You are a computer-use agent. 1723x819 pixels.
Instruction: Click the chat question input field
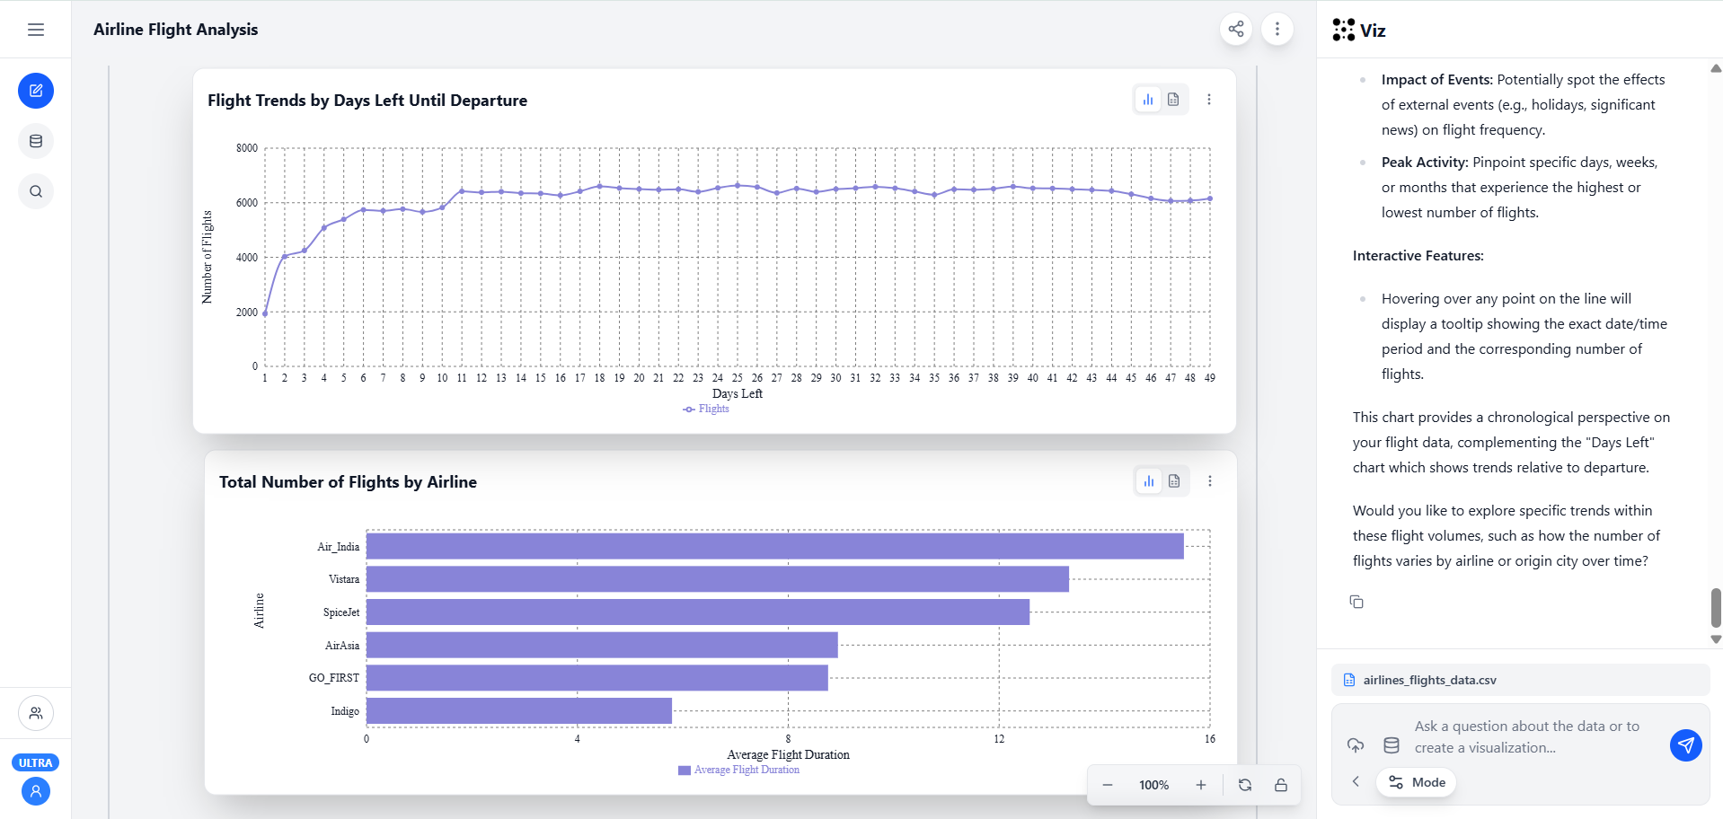(1527, 736)
